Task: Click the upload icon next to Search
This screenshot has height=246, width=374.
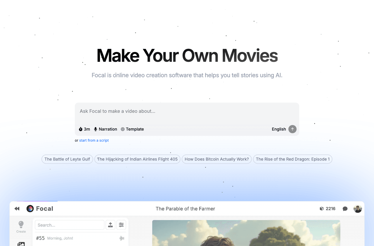Action: (x=110, y=225)
